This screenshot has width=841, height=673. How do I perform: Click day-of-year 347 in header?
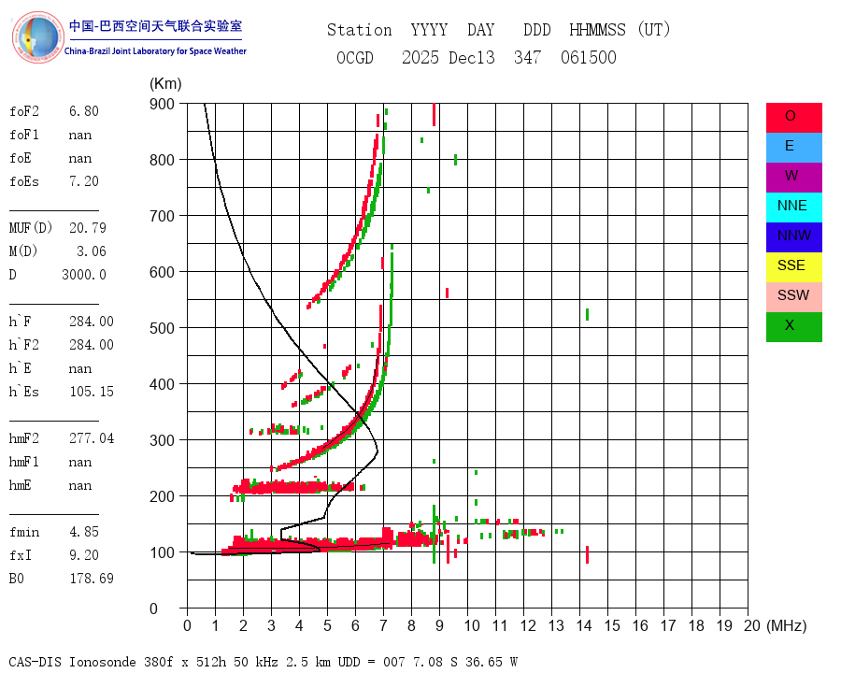(x=527, y=57)
